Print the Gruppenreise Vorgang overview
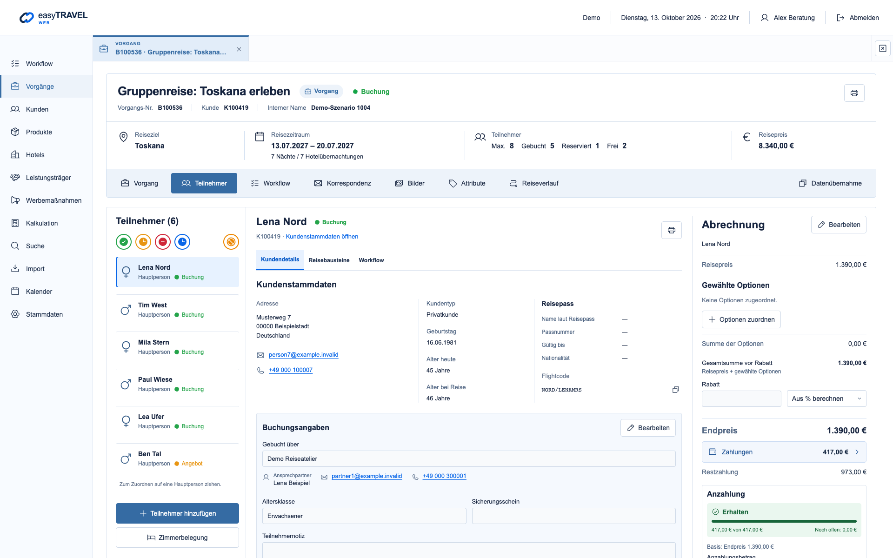This screenshot has width=893, height=558. click(x=854, y=93)
